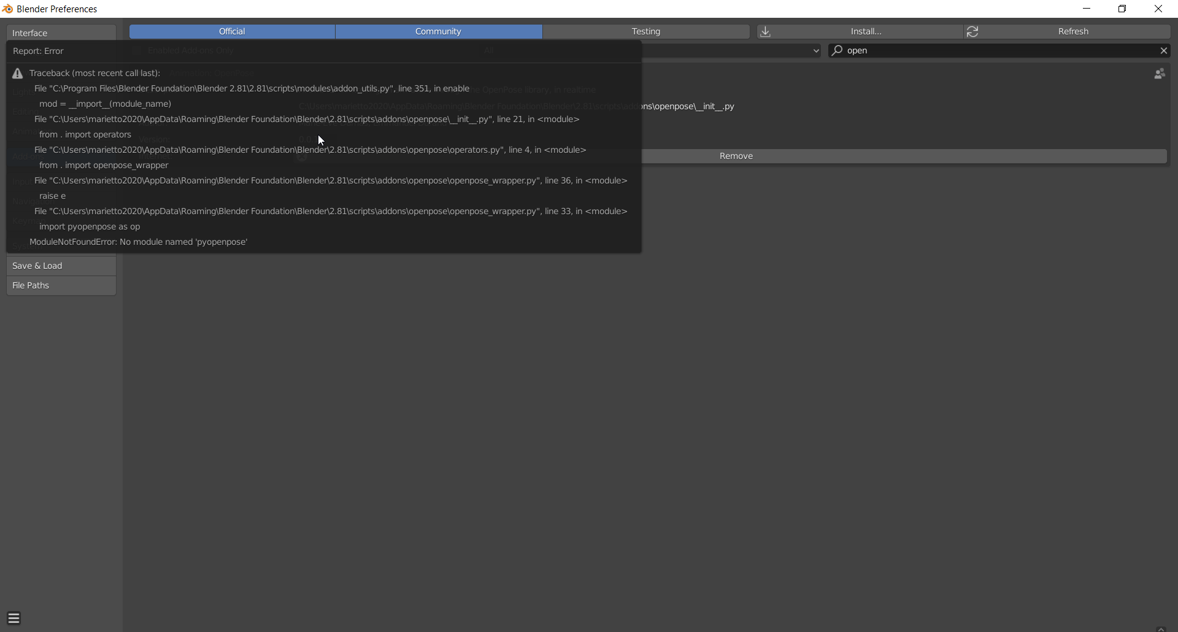Click the community support people icon
The height and width of the screenshot is (632, 1178).
pos(1160,74)
